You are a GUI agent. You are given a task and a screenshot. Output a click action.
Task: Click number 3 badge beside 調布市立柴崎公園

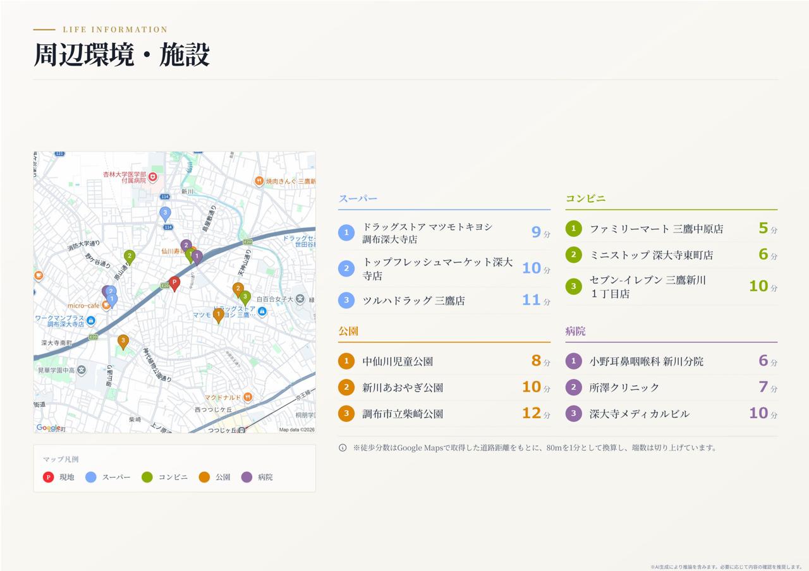[346, 414]
